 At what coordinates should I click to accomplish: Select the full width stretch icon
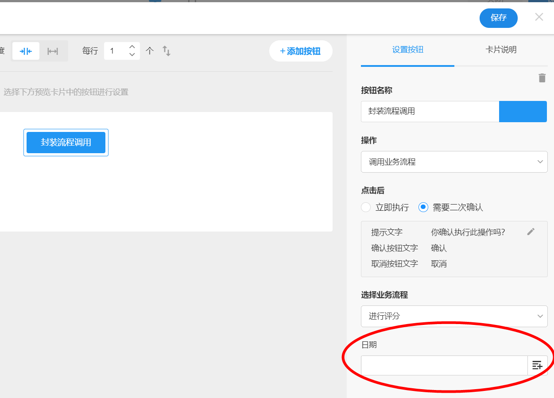pyautogui.click(x=53, y=51)
